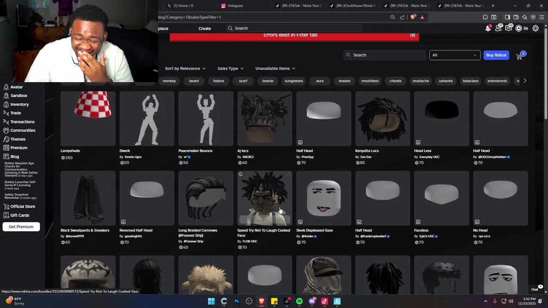Expand Unavailable Items dropdown
Screen dimensions: 548x308
pos(275,68)
